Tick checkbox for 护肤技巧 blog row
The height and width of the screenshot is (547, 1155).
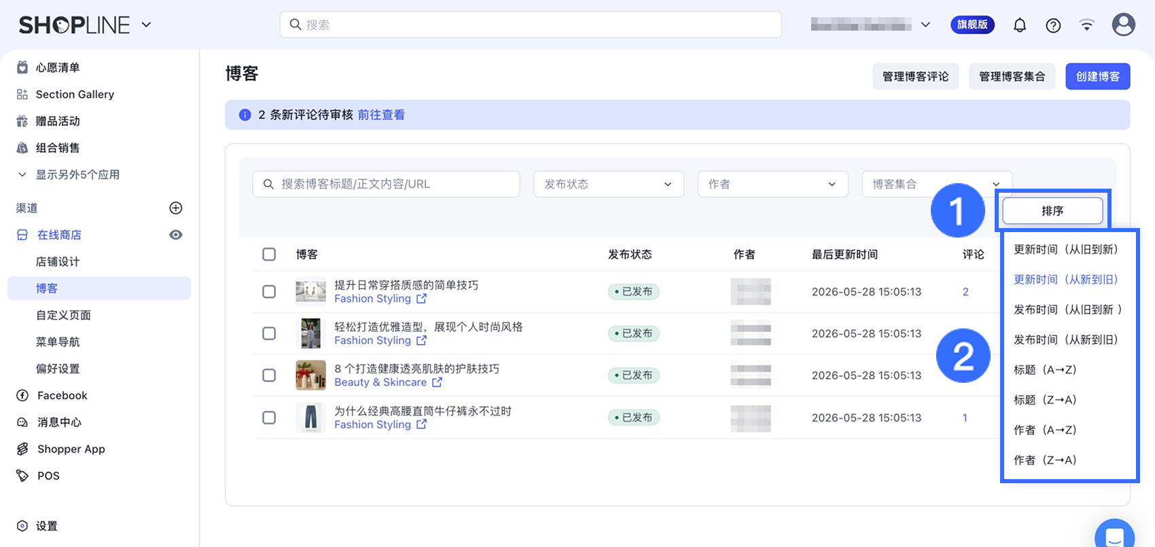click(x=269, y=375)
